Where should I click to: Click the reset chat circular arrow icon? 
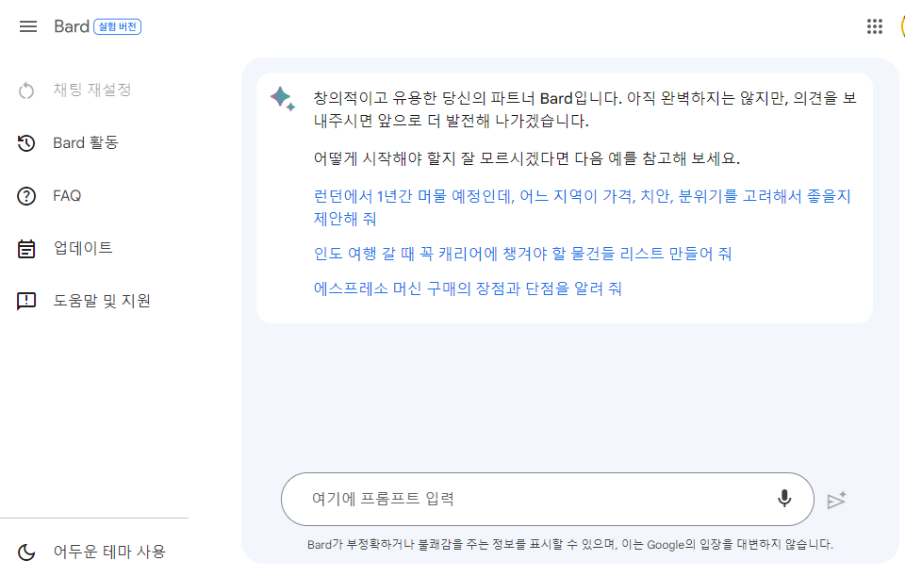(x=26, y=91)
